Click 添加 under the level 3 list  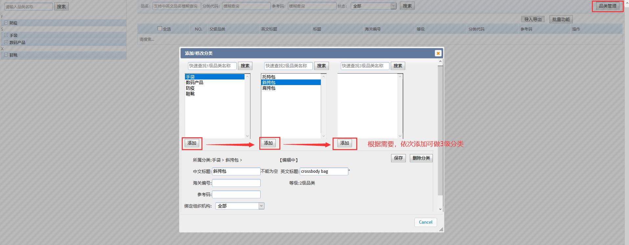point(344,143)
